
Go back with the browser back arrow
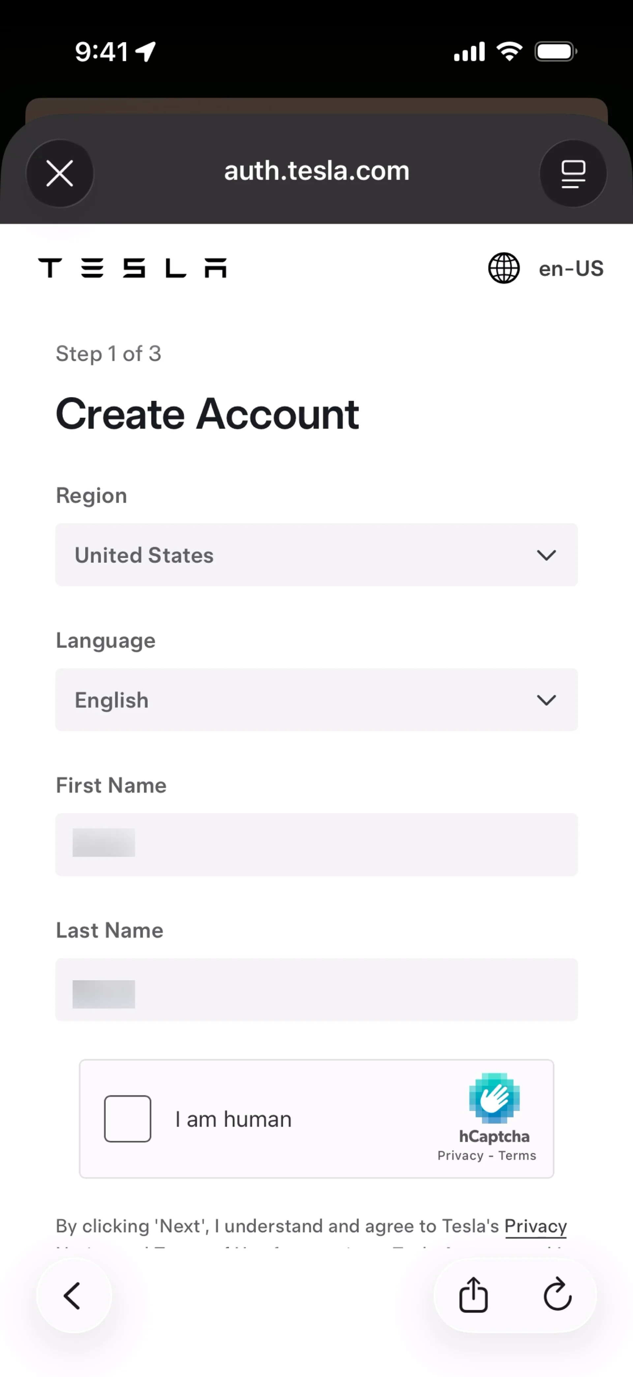(73, 1296)
